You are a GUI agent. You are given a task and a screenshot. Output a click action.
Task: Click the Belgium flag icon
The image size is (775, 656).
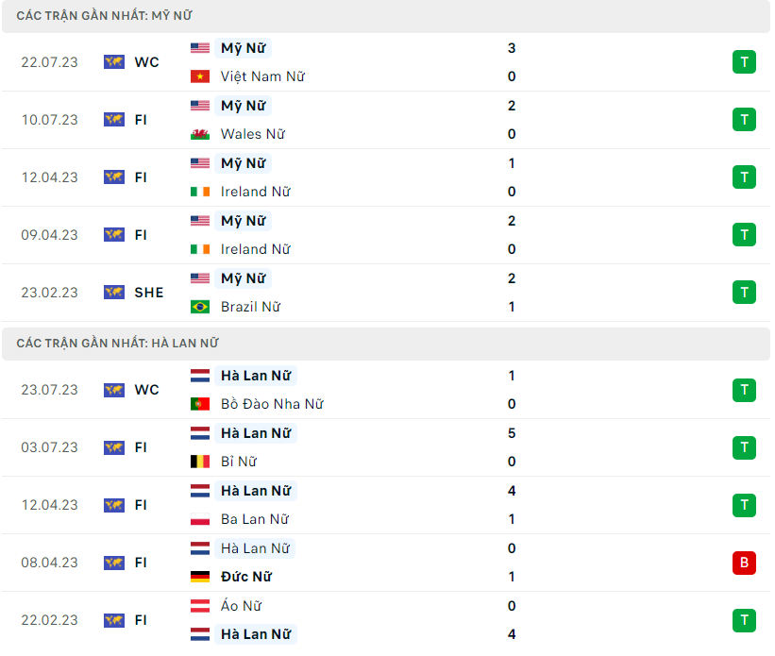pyautogui.click(x=199, y=462)
